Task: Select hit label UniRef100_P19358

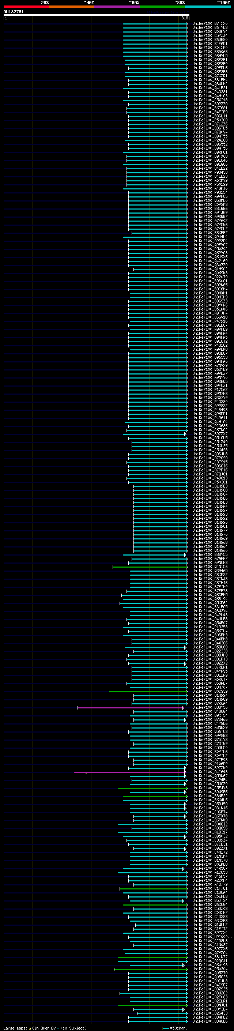Action: [210, 627]
